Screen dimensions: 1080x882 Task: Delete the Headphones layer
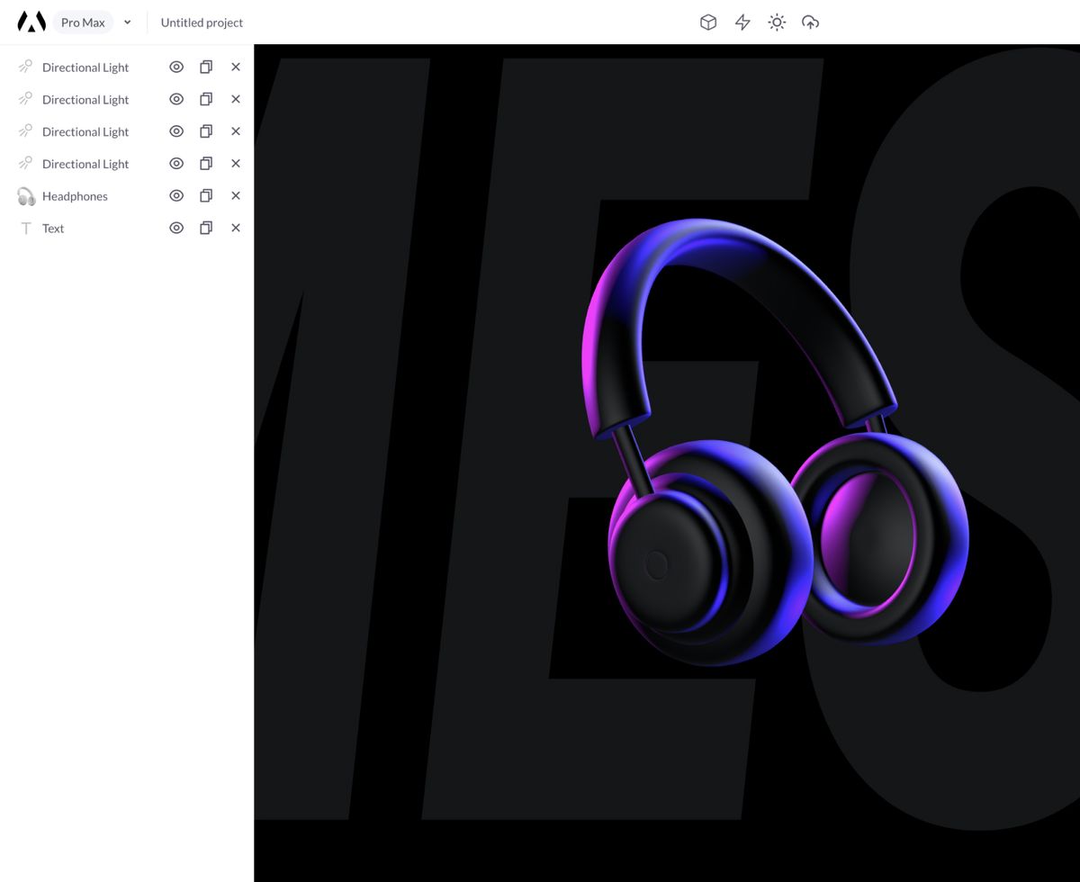point(236,195)
